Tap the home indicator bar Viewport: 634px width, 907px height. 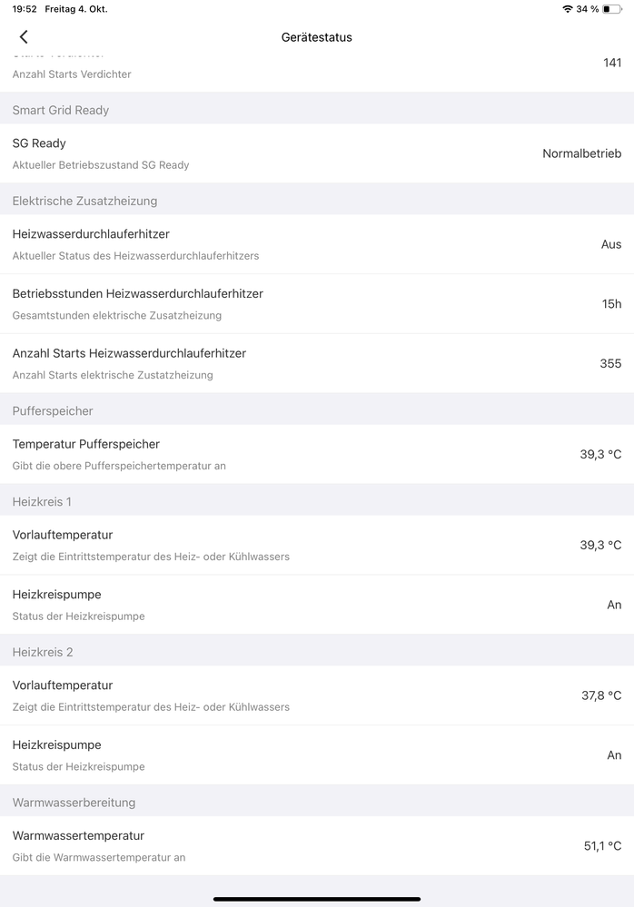[317, 899]
